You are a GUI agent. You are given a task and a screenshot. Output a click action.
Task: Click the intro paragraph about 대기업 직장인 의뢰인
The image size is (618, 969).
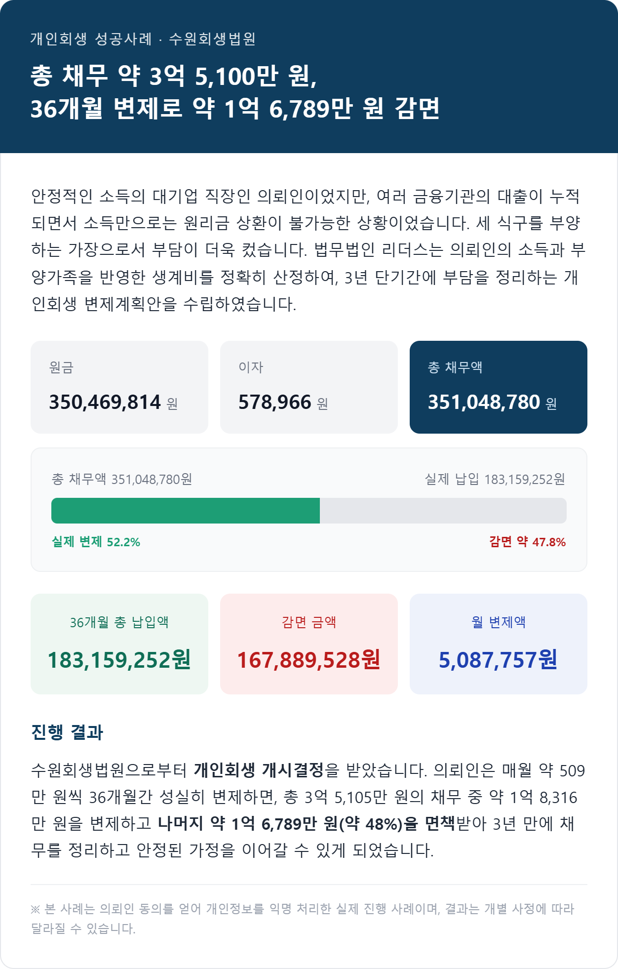click(309, 250)
